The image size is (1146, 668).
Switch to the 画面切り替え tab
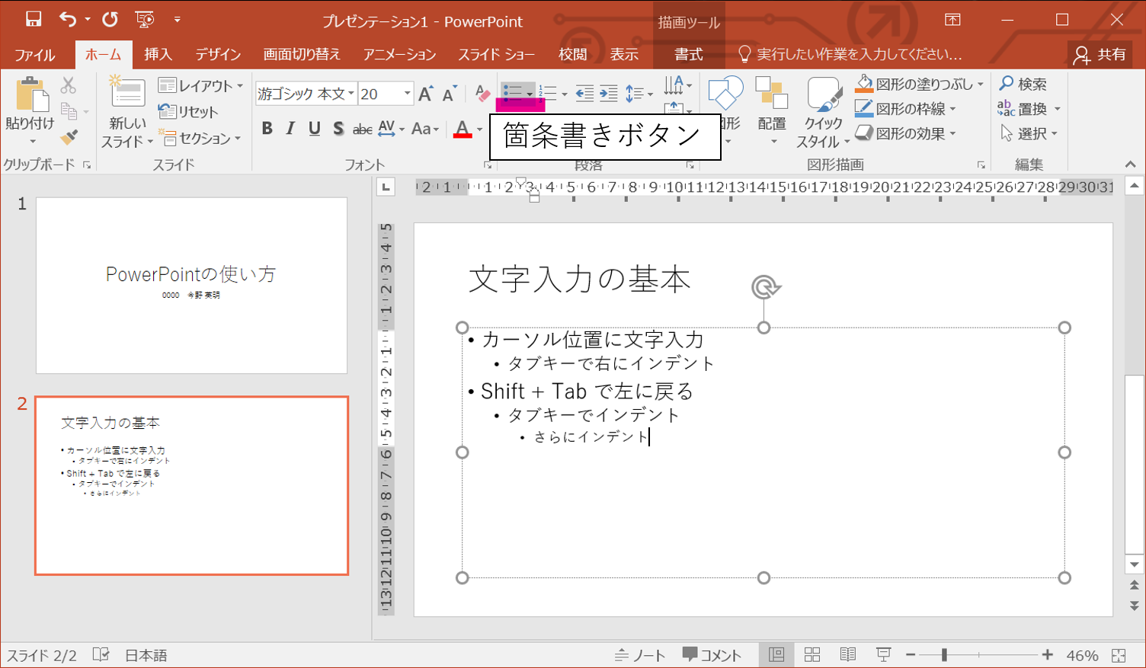(302, 54)
